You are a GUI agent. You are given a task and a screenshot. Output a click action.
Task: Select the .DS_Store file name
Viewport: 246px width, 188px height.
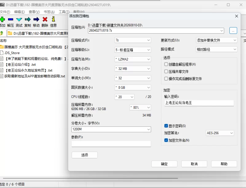(12, 53)
